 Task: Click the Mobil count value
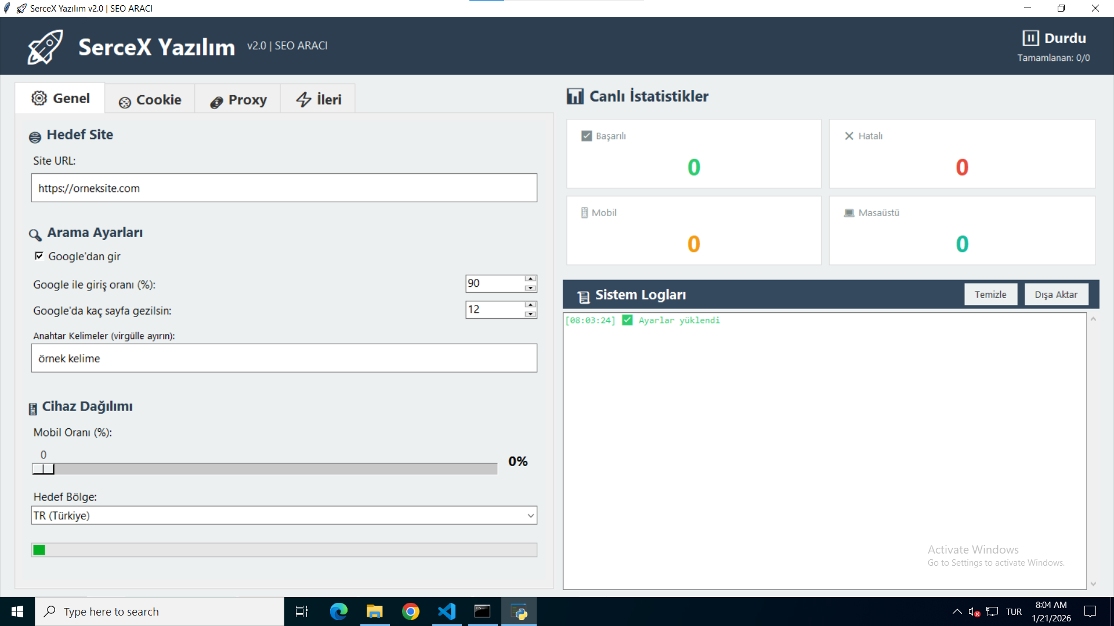694,244
